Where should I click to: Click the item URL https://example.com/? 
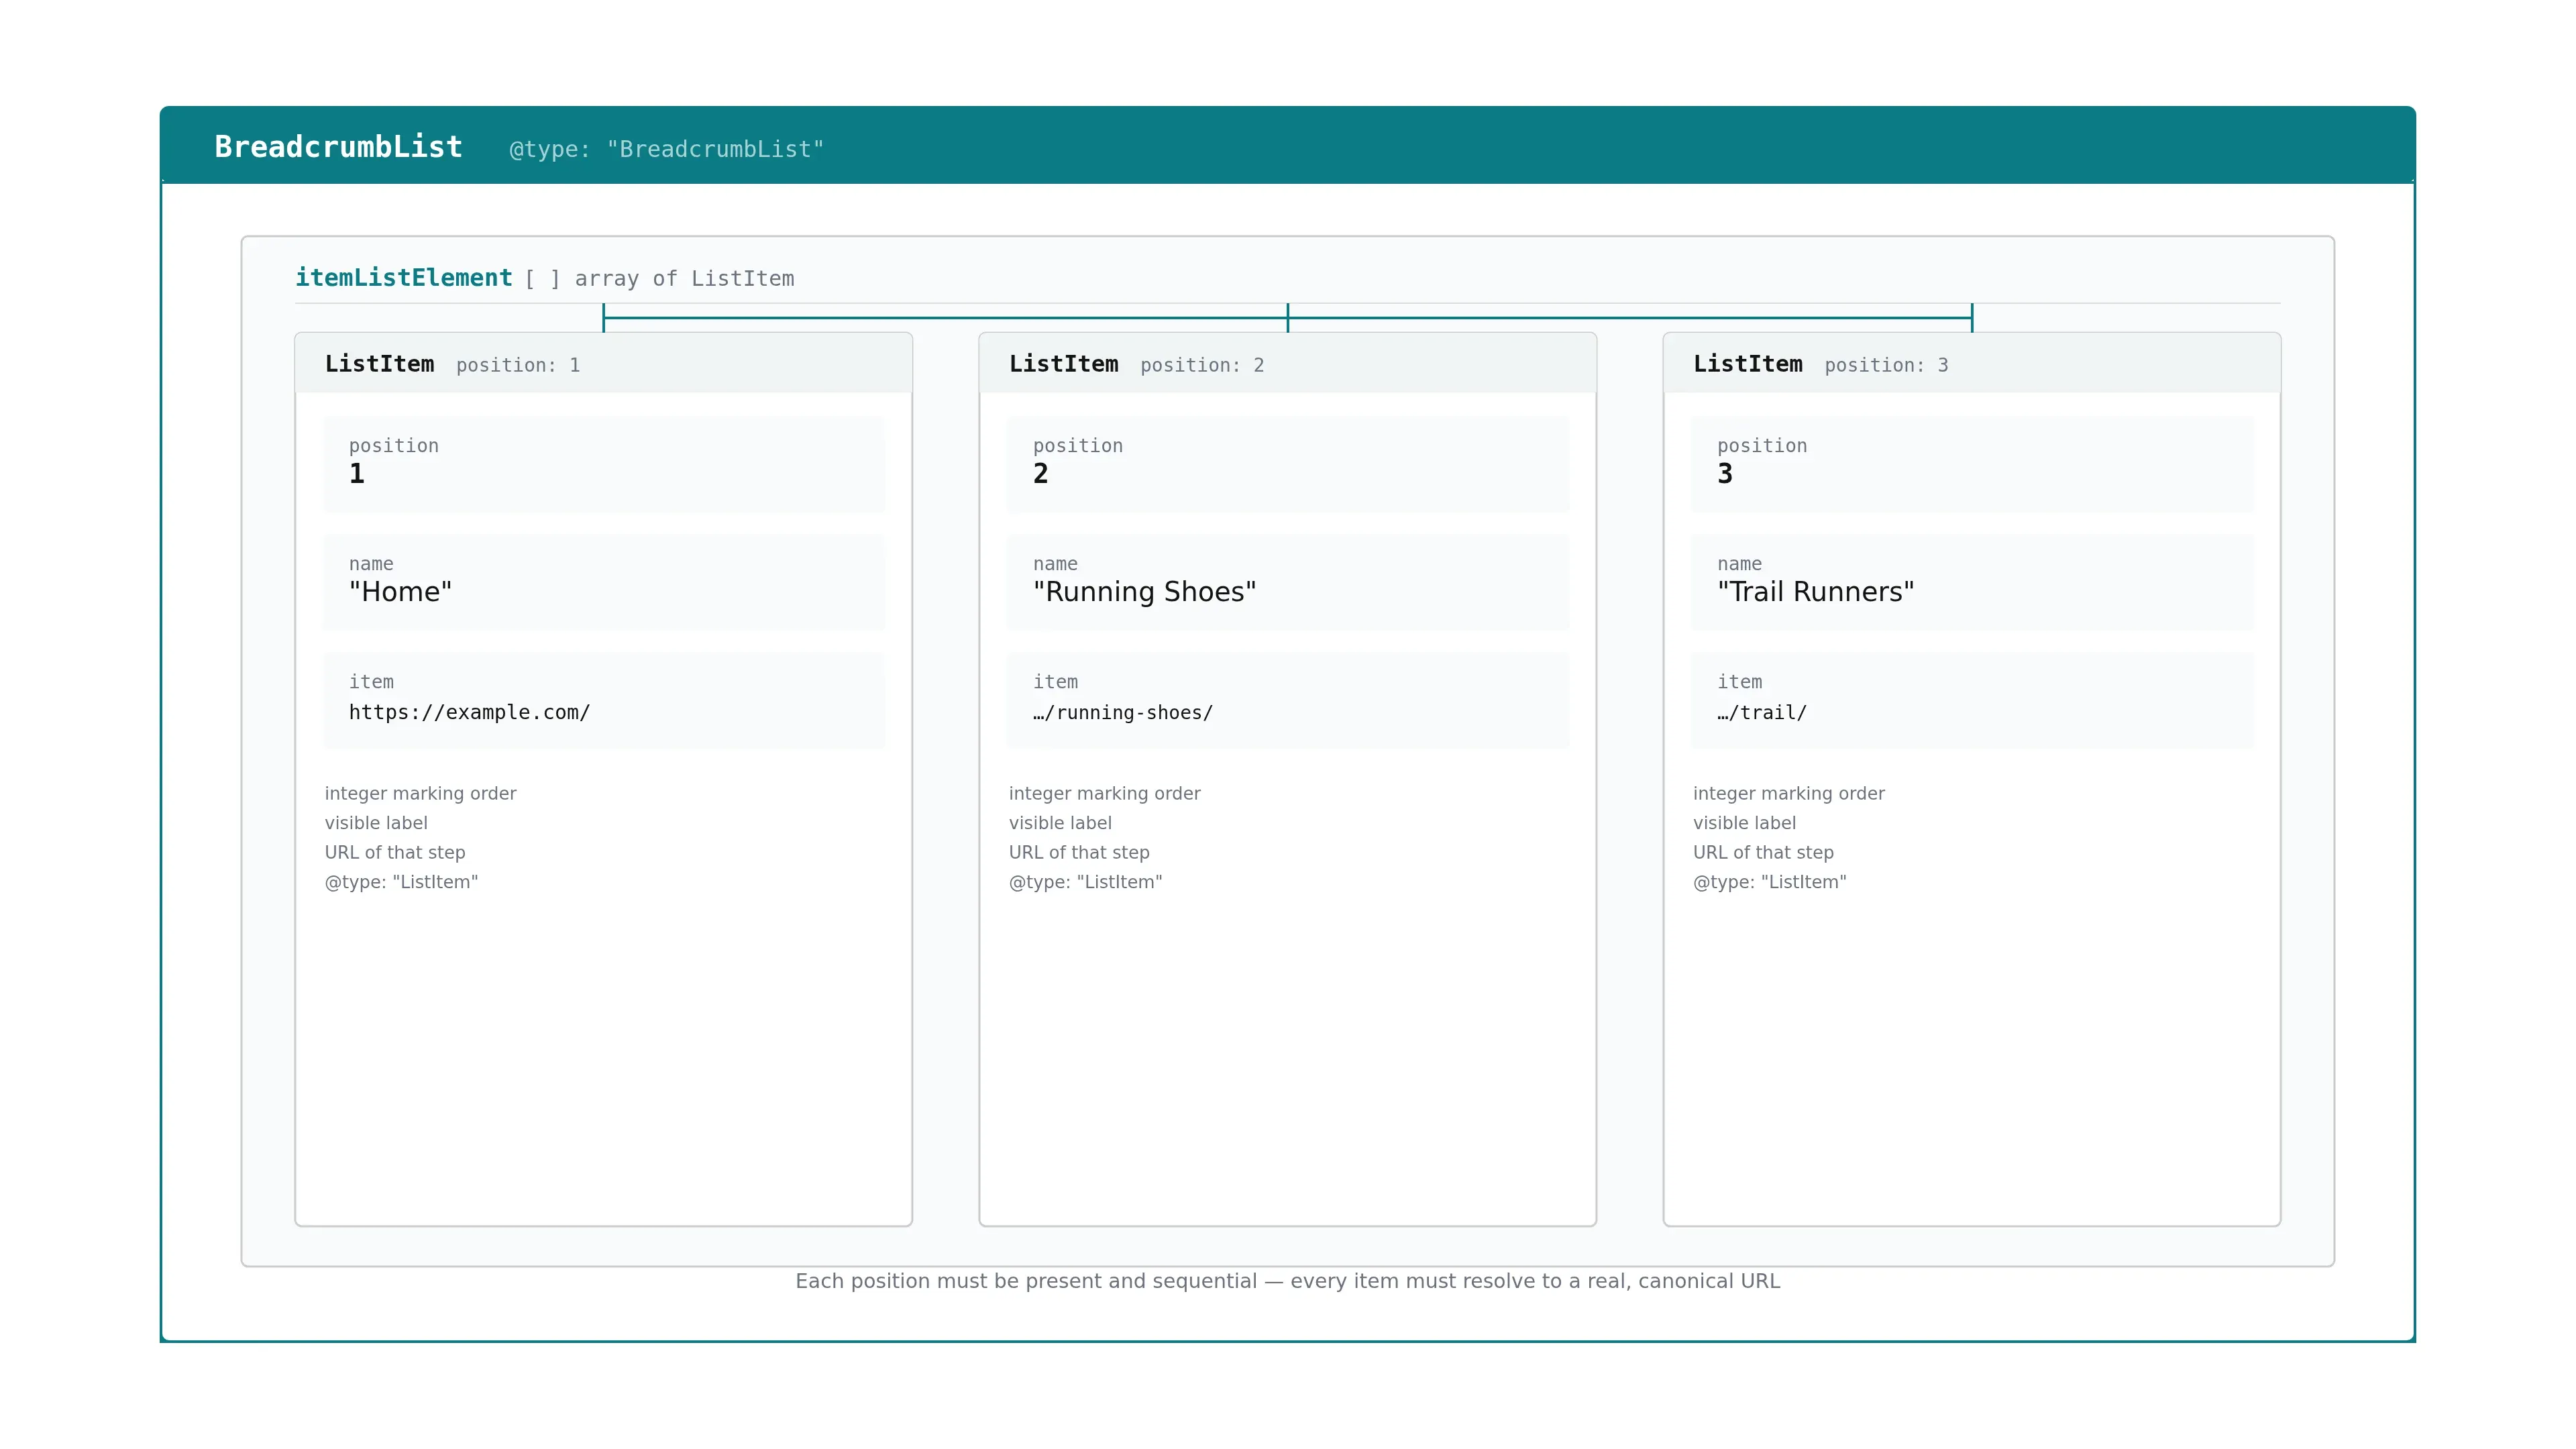(469, 712)
